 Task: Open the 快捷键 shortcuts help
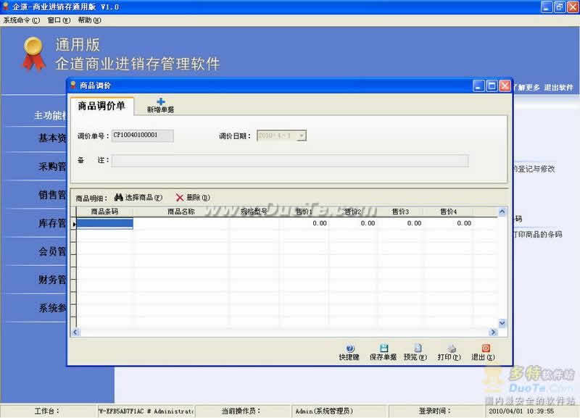point(349,348)
